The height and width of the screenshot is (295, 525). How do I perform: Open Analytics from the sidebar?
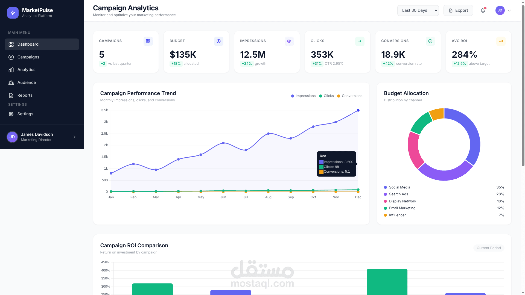coord(42,70)
